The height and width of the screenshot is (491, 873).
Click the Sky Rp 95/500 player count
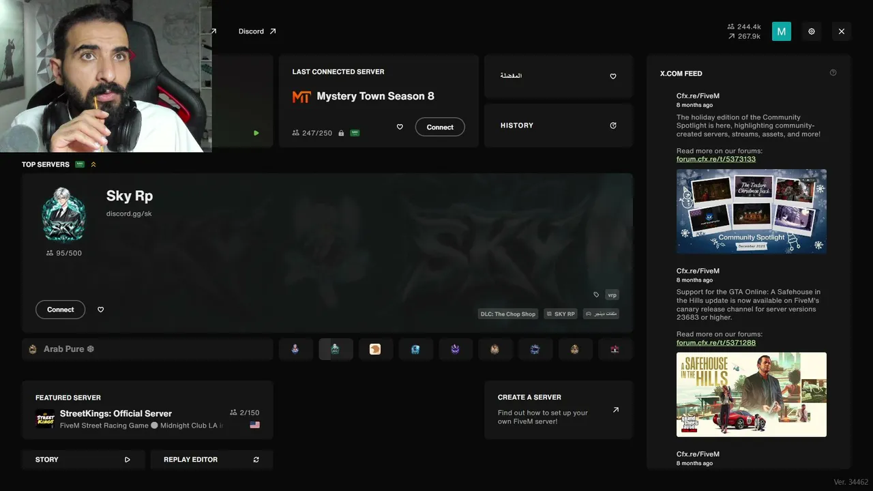coord(64,253)
